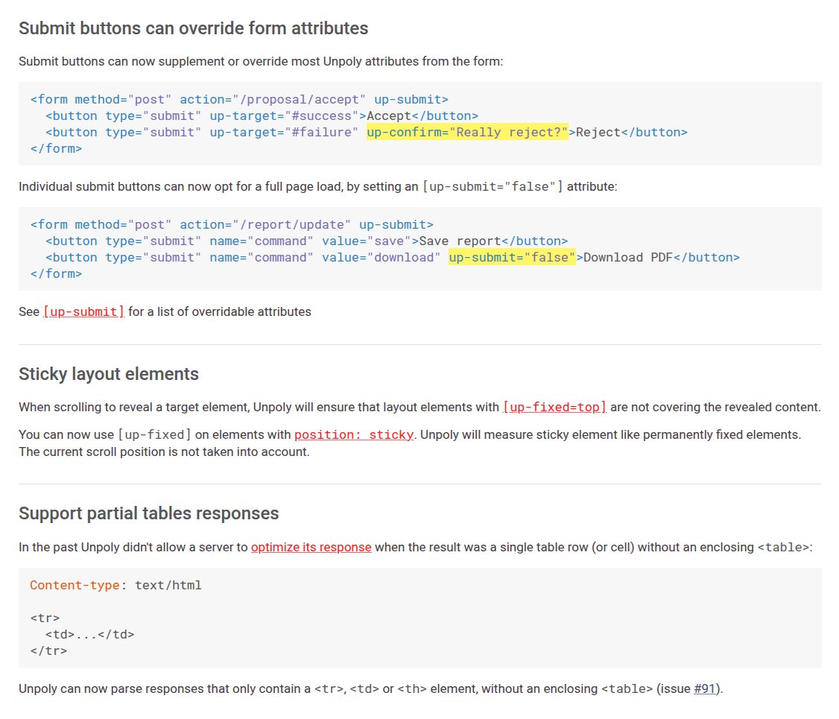Click the <td>...</td> code line
This screenshot has width=839, height=719.
[x=90, y=635]
